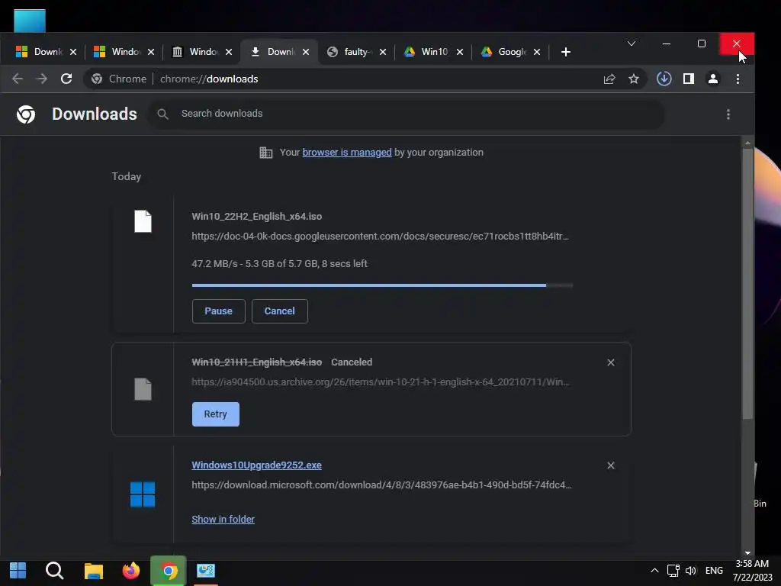Open Chrome's three-dot main menu

tap(738, 79)
